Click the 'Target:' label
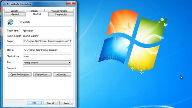The height and width of the screenshot is (108, 192). 10,41
